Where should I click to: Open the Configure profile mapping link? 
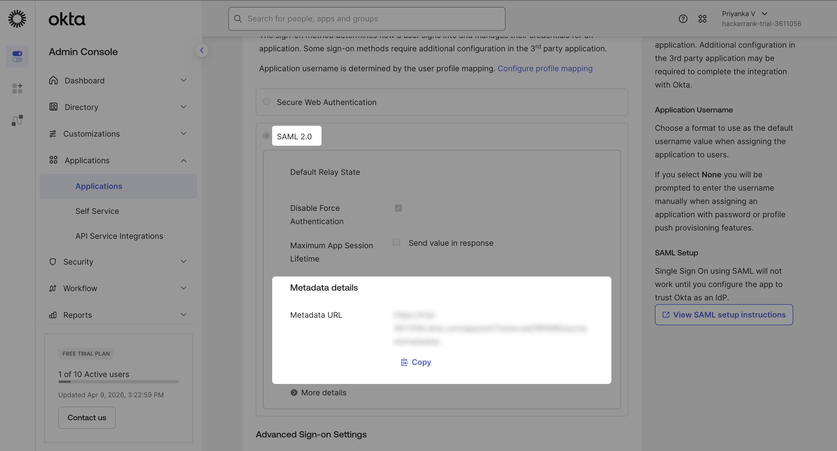pos(545,68)
